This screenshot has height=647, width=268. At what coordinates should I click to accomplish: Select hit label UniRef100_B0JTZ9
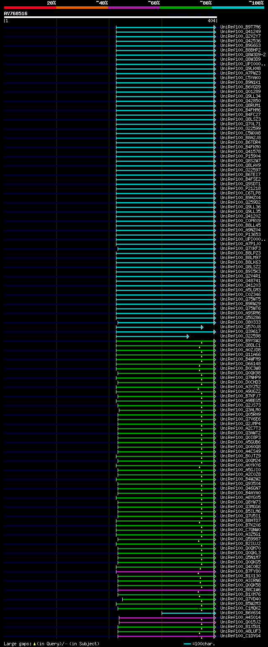[240, 456]
